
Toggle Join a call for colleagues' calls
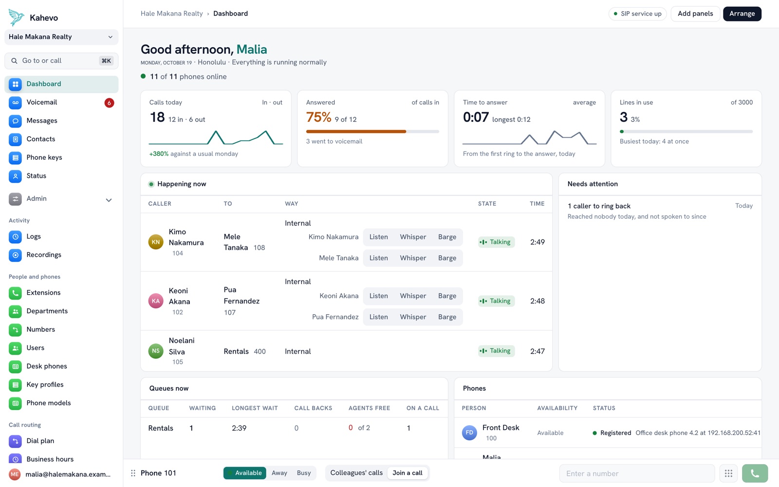point(408,473)
